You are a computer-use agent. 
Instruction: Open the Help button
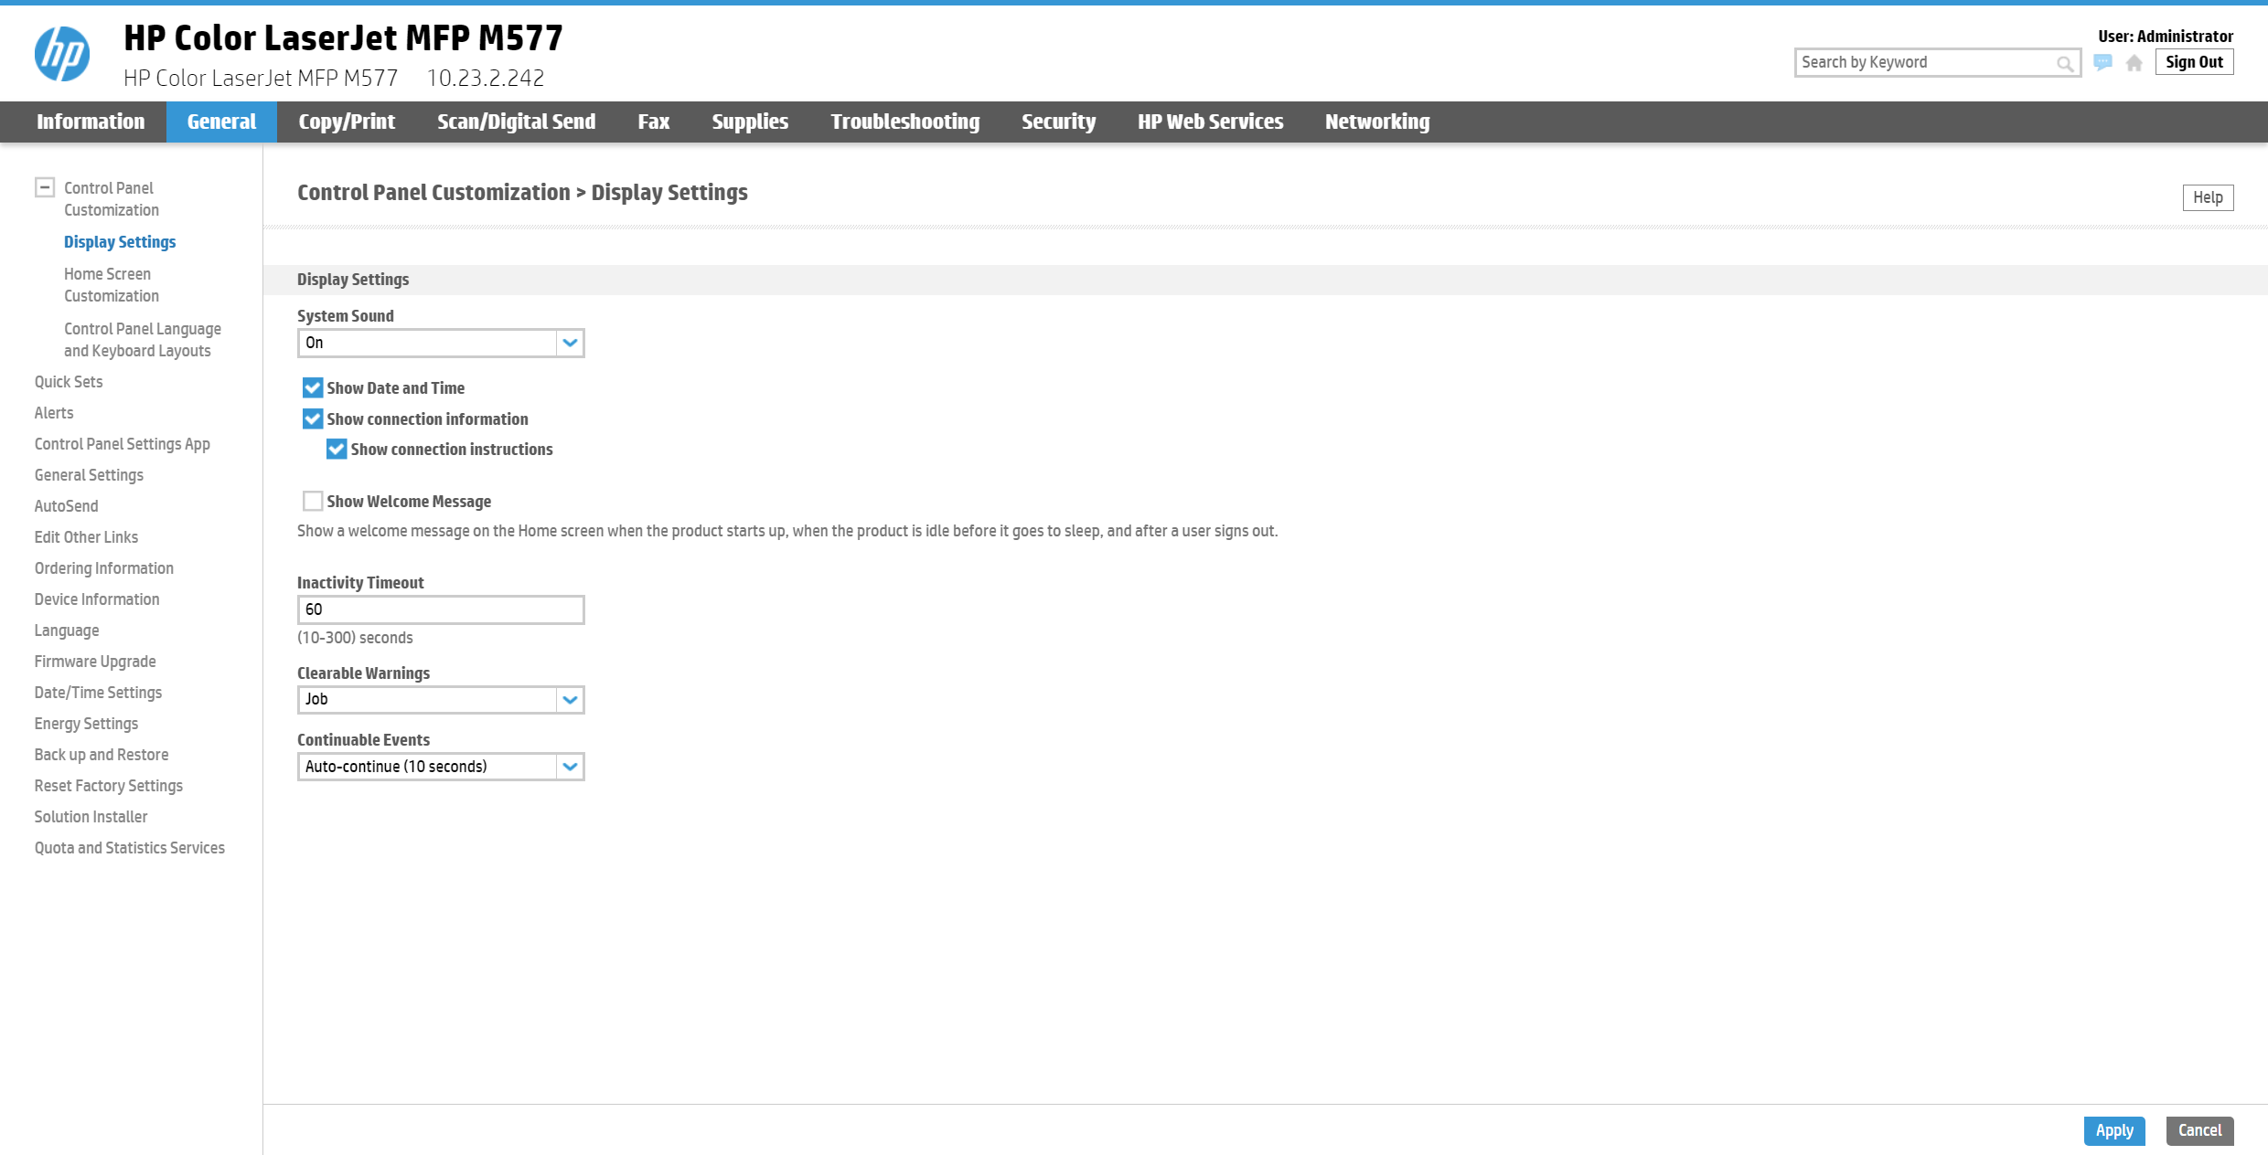click(x=2207, y=197)
